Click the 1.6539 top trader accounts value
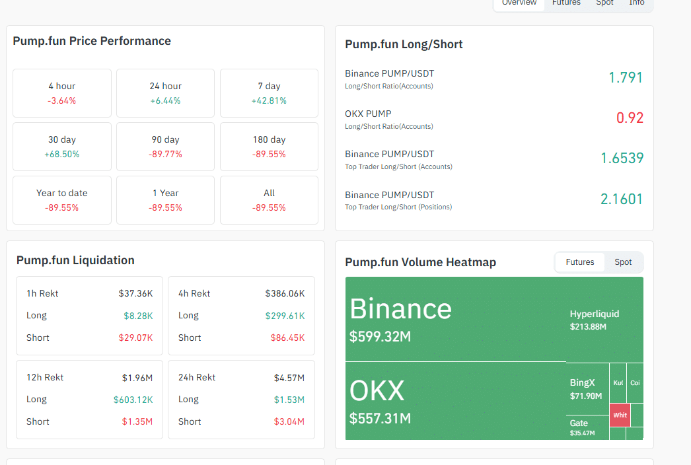The image size is (691, 465). (x=622, y=159)
